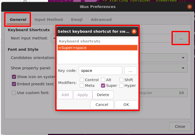This screenshot has height=135, width=195.
Task: Open Next input method shortcut editor button
Action: (181, 38)
